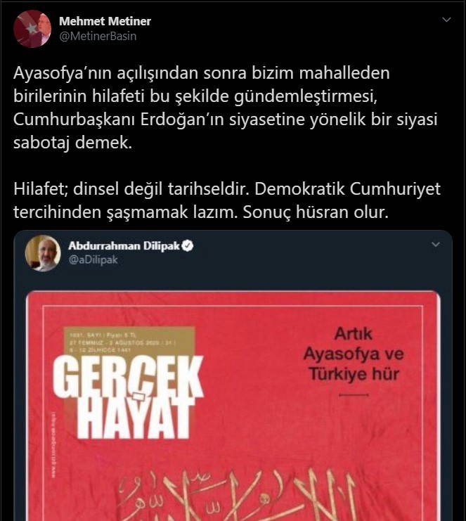Click the Abdurrahman Dilipak display name
Image resolution: width=466 pixels, height=521 pixels.
(124, 245)
